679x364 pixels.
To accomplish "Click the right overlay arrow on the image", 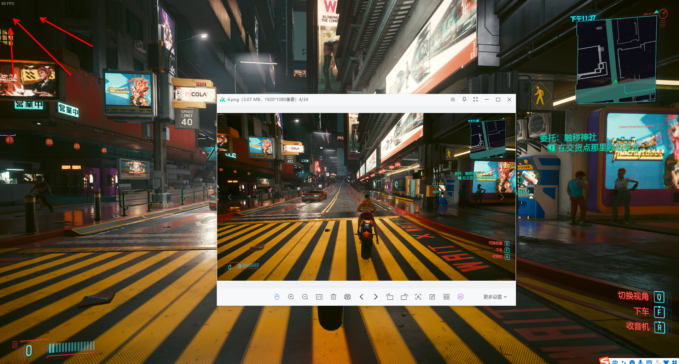I will tap(502, 197).
